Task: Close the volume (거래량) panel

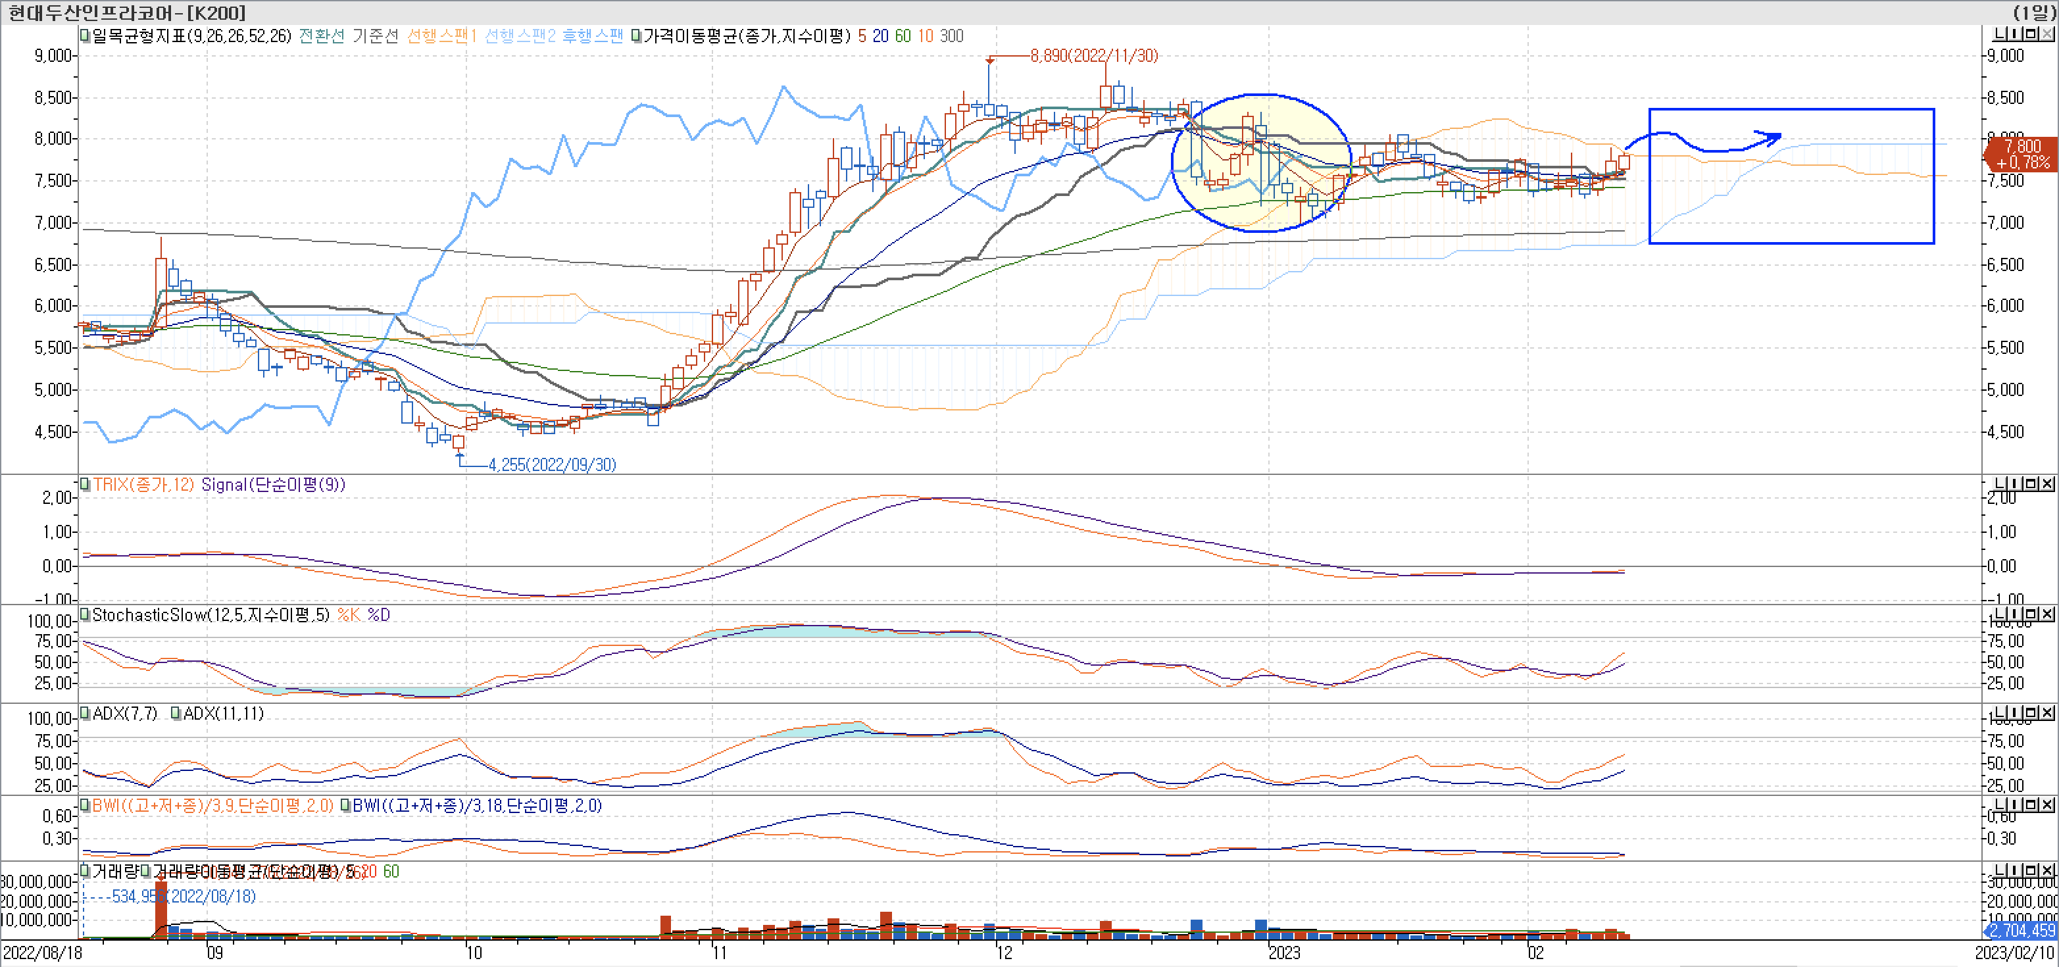Action: [x=2047, y=870]
